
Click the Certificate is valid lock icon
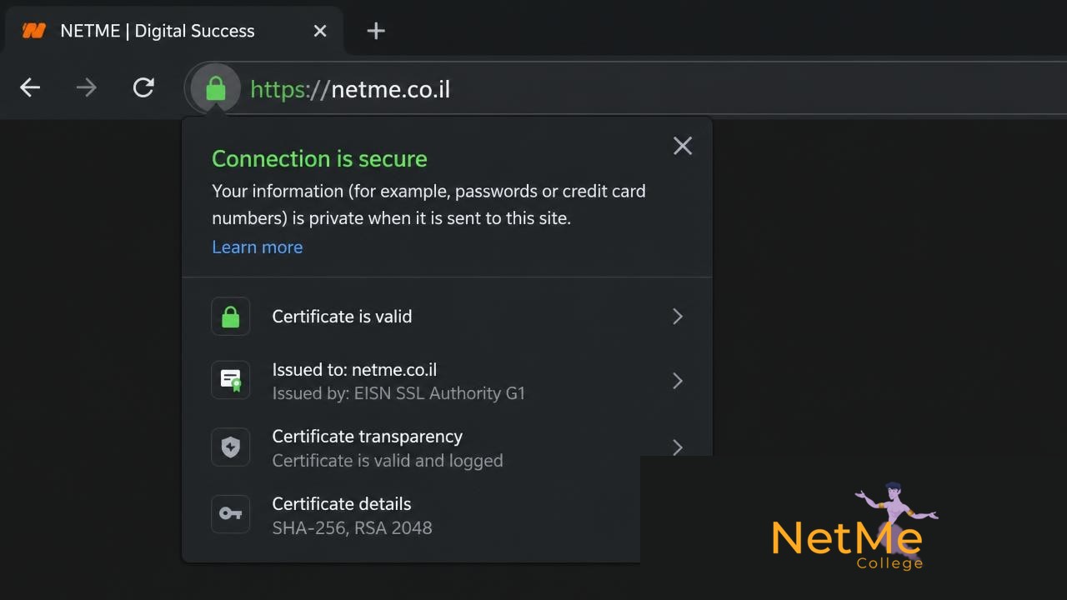point(231,317)
